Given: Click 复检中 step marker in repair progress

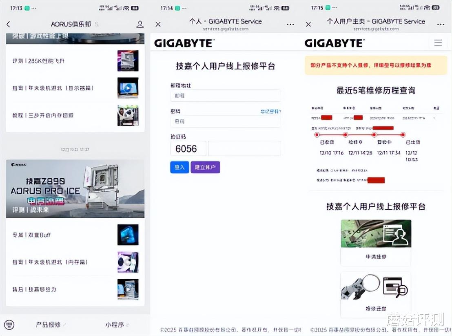Looking at the screenshot, I should (x=374, y=134).
